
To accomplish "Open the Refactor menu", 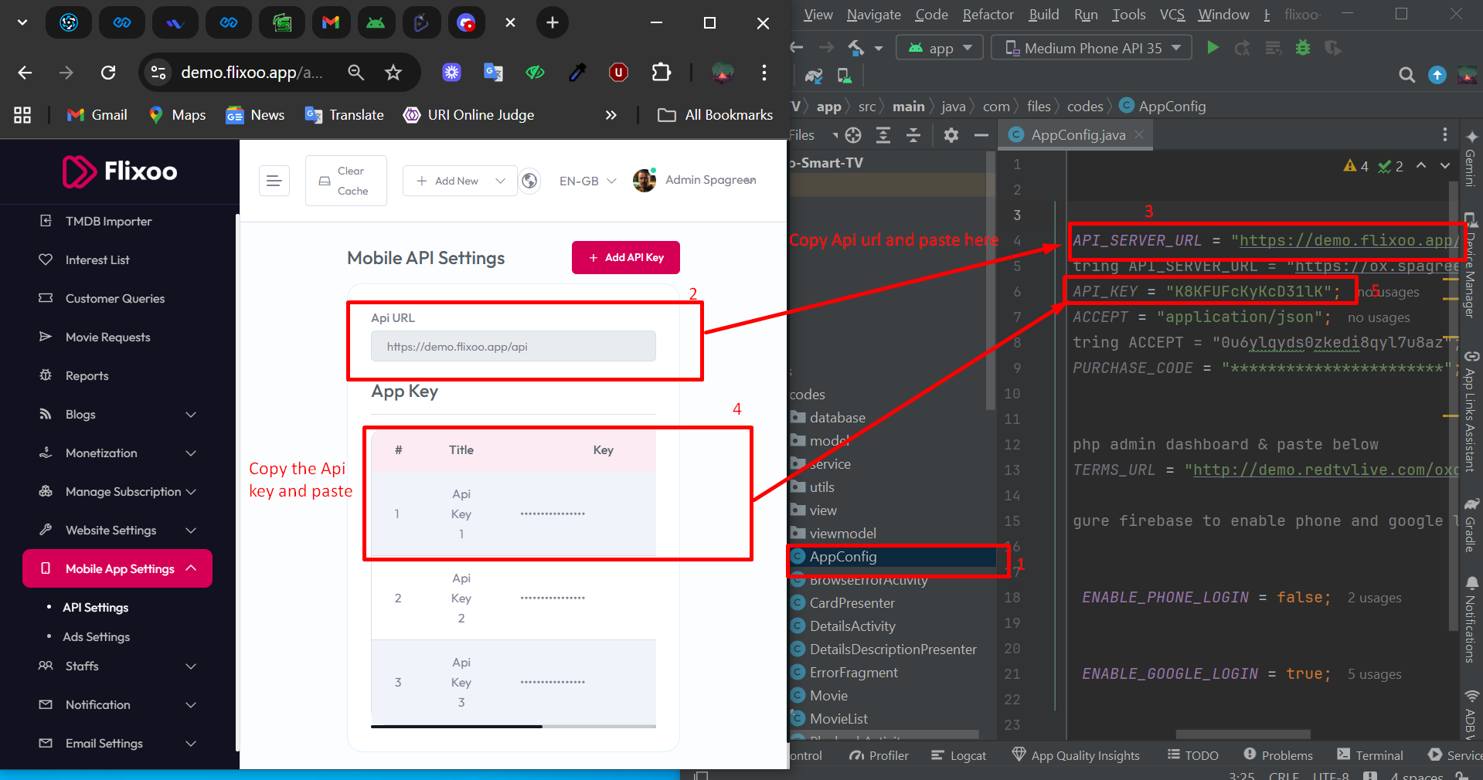I will [987, 15].
